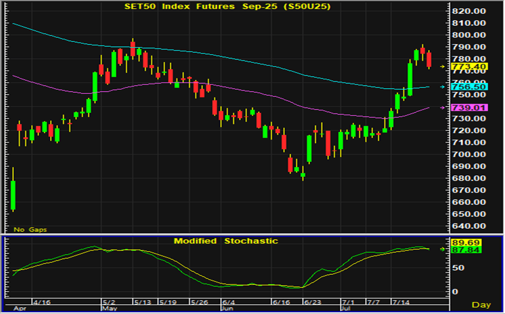Image resolution: width=505 pixels, height=314 pixels.
Task: Click the yellow arrow beside the 773.40 price
Action: 443,67
